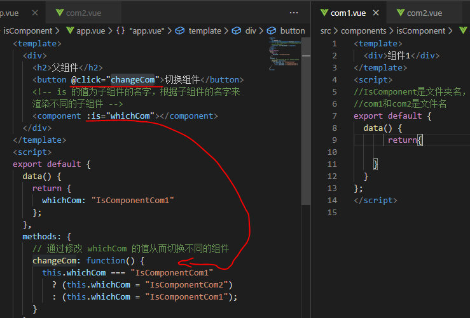Click the comment about whichCom 的值
The height and width of the screenshot is (318, 470).
130,249
